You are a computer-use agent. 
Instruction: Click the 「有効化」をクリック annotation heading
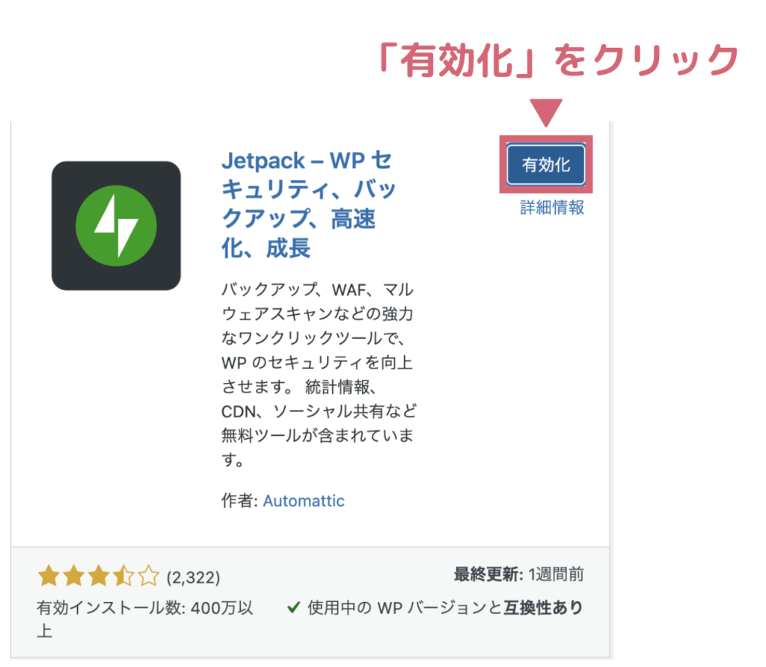(x=558, y=60)
